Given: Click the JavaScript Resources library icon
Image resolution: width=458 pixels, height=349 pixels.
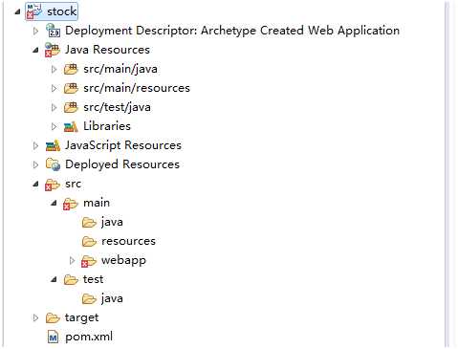Looking at the screenshot, I should click(53, 145).
